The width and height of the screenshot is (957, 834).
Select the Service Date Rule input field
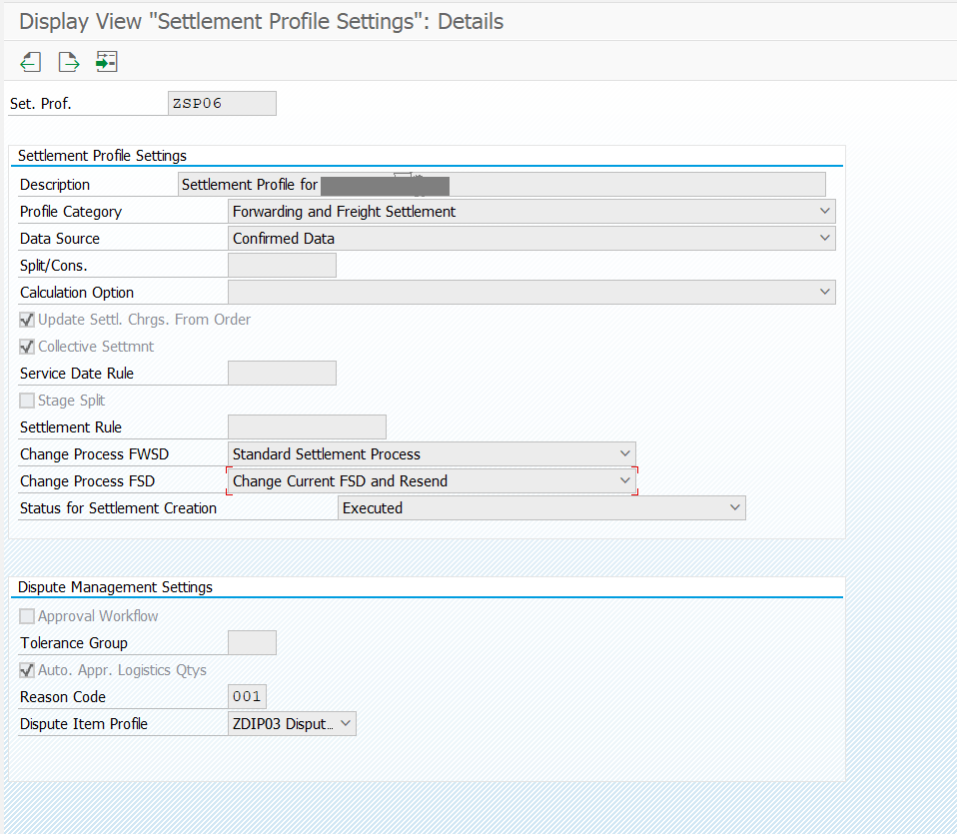282,374
